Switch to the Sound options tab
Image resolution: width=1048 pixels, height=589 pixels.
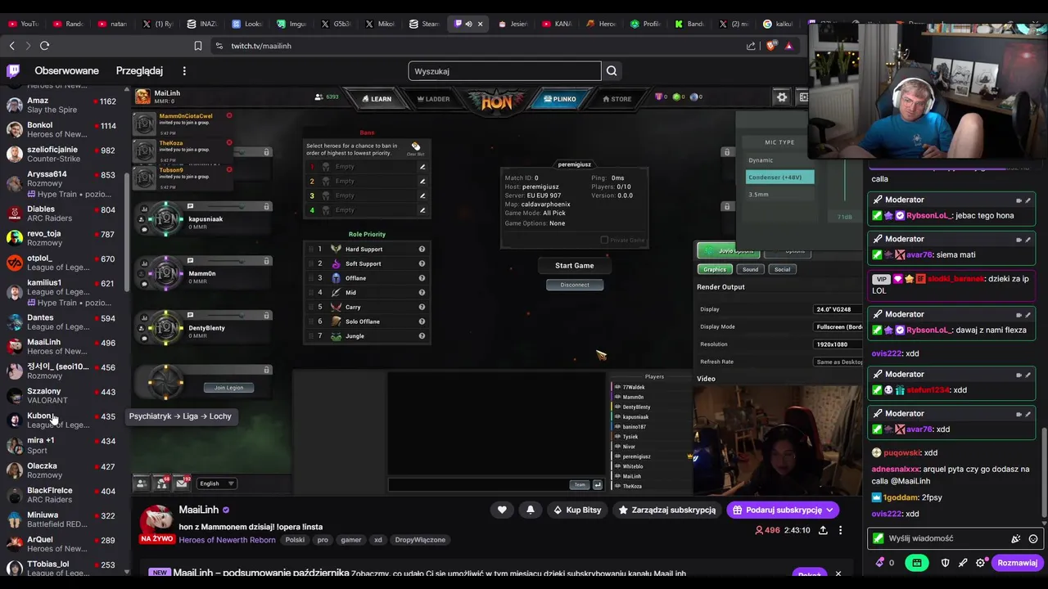[750, 269]
